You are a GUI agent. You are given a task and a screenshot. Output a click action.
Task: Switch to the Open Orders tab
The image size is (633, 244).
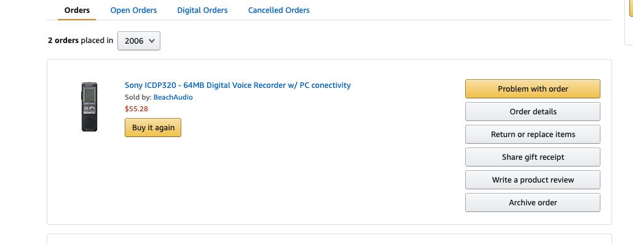(133, 10)
